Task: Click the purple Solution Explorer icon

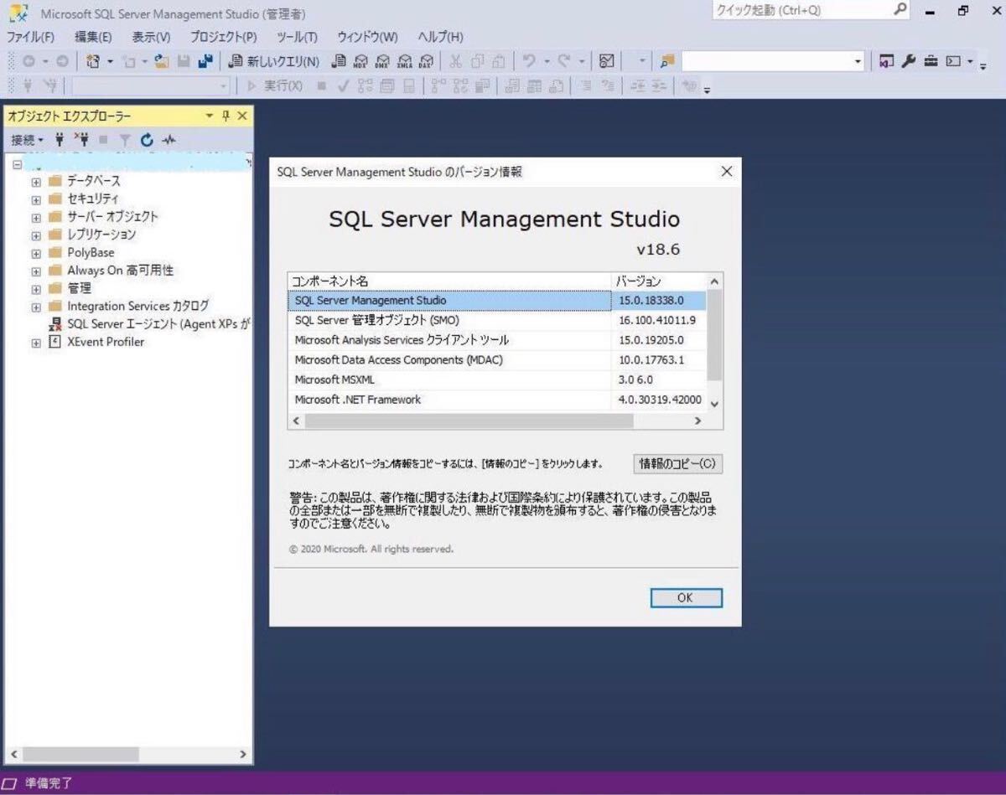Action: 887,61
